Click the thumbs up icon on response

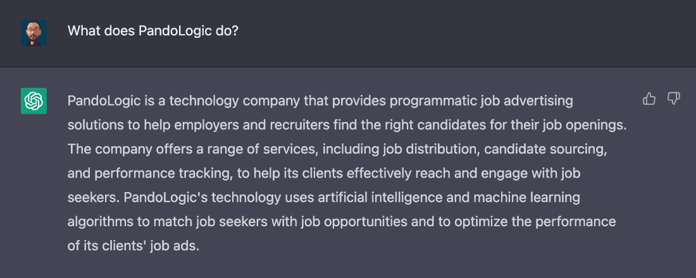point(649,99)
